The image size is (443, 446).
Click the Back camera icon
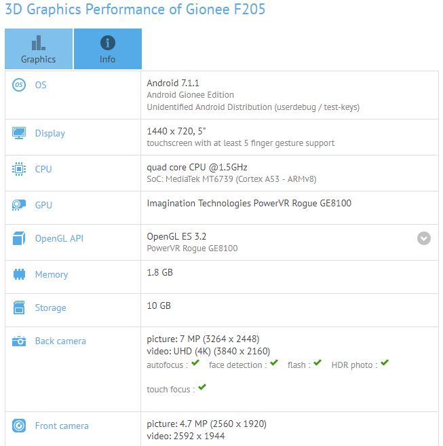click(x=18, y=341)
